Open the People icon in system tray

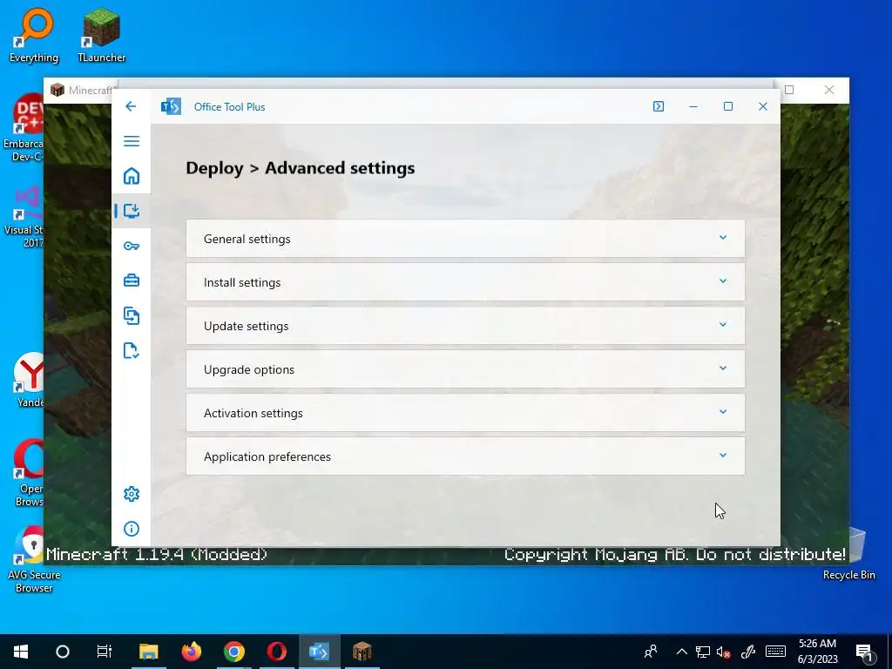click(x=650, y=652)
